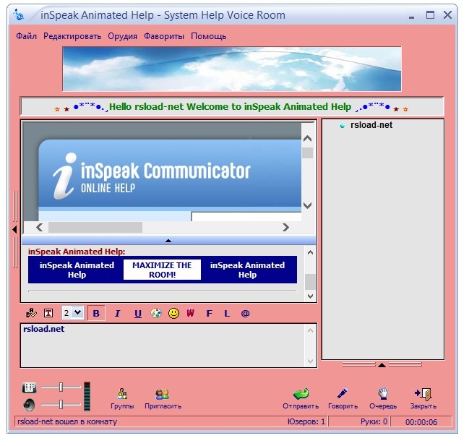This screenshot has height=446, width=469.
Task: Collapse user list with bottom triangle
Action: [382, 365]
